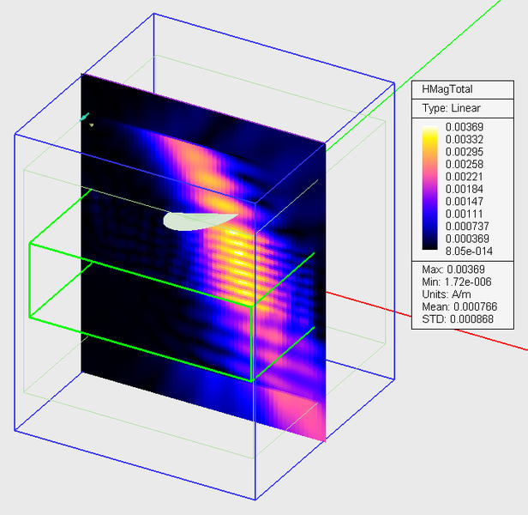Click the Min: 1.72e-006 statistic
Screen dimensions: 528x515
click(x=458, y=282)
